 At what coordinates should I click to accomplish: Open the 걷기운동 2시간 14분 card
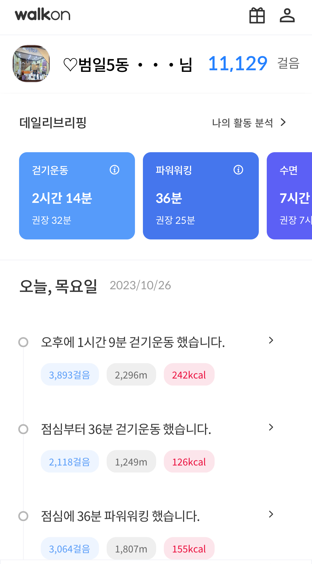(77, 202)
